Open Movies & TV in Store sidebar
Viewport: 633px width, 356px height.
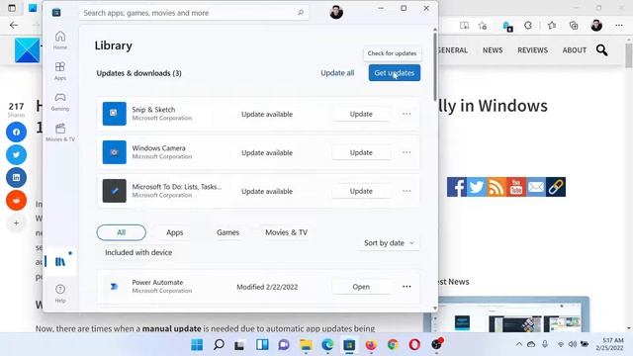click(x=60, y=132)
